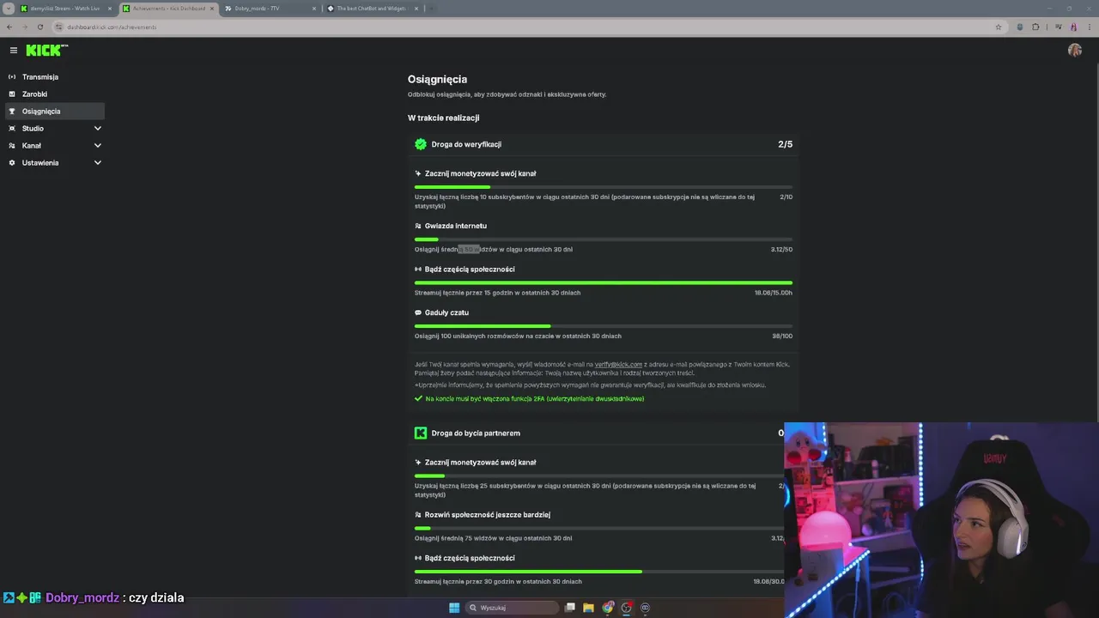
Task: Click the Wyszukaj search box on the taskbar
Action: (x=513, y=608)
